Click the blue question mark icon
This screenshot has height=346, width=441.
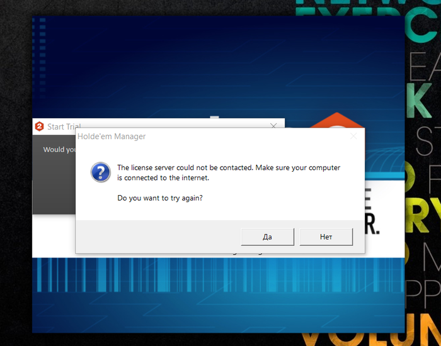pos(101,172)
